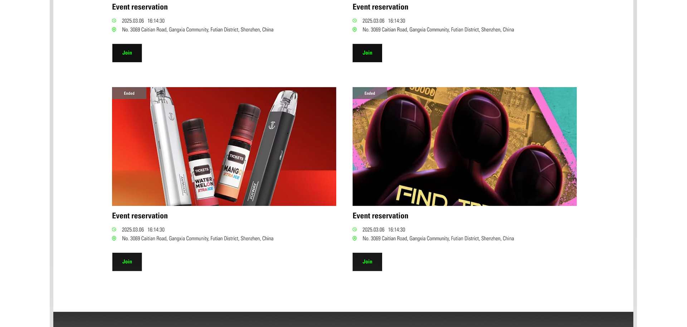Viewport: 687px width, 327px height.
Task: Click the Ended badge on the masked figures image
Action: pyautogui.click(x=370, y=93)
